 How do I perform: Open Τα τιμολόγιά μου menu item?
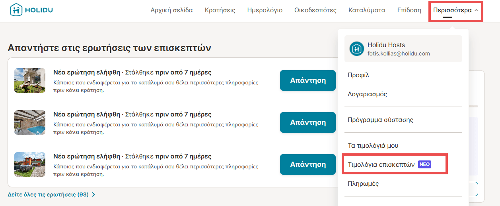(373, 145)
